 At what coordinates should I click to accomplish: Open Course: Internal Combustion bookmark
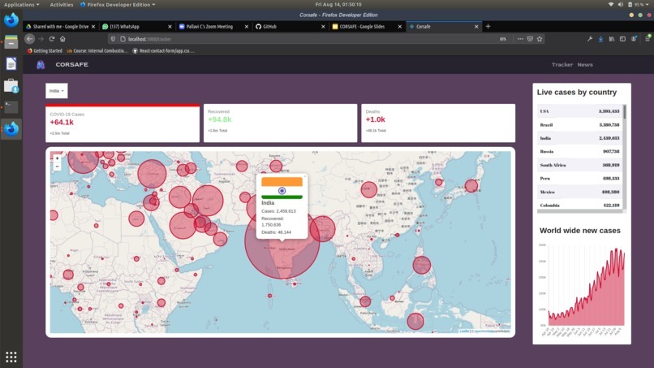[x=97, y=50]
